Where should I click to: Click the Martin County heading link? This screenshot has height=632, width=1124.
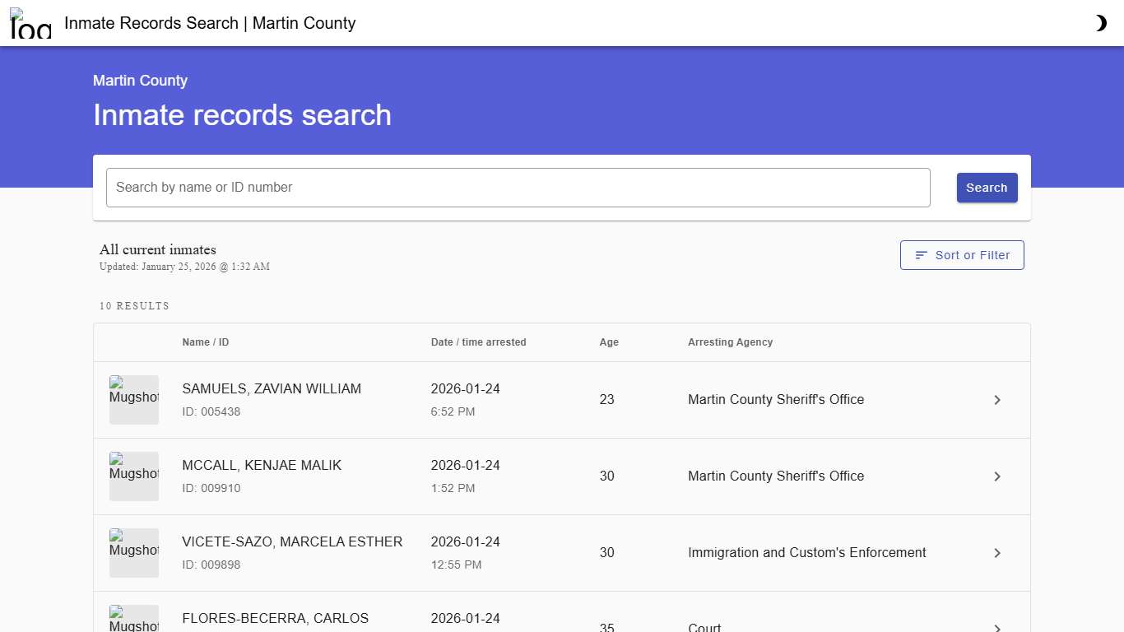[140, 80]
